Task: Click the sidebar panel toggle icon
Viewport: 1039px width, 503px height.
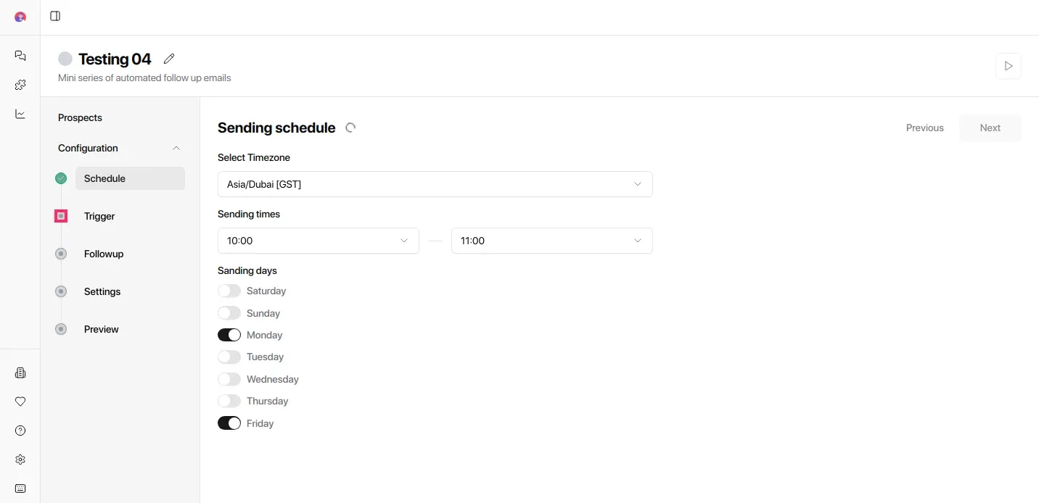Action: pos(55,16)
